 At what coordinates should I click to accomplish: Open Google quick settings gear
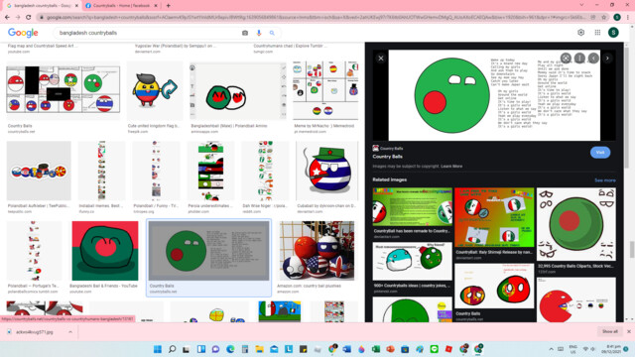tap(580, 33)
